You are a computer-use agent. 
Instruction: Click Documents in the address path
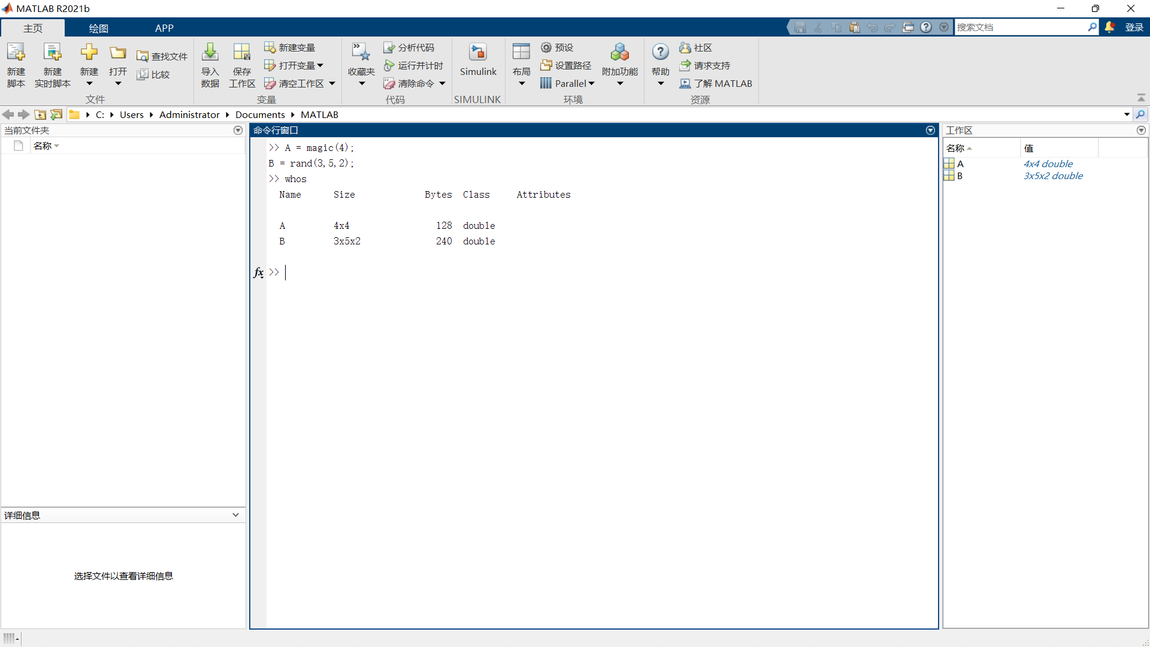[260, 114]
